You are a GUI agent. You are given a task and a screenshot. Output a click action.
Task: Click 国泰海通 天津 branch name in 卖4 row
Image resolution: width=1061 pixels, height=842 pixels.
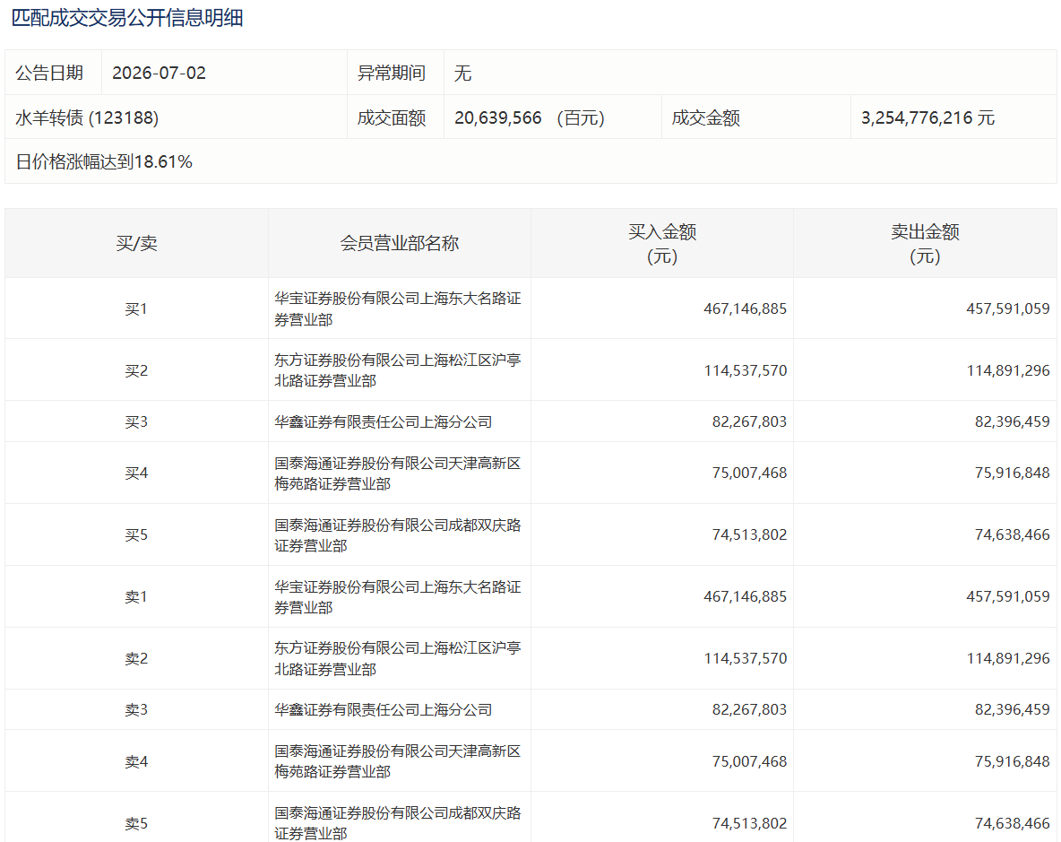[x=397, y=760]
